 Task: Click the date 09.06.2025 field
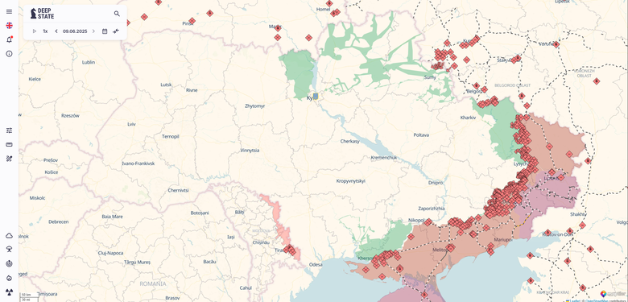pyautogui.click(x=75, y=31)
